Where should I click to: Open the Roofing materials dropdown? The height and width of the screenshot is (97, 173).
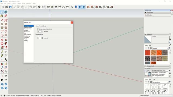[x=160, y=48]
